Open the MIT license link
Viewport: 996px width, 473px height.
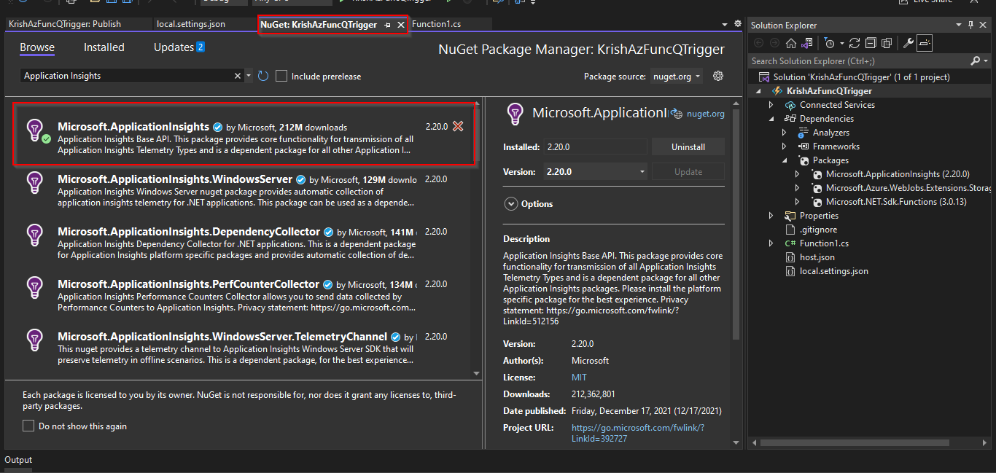tap(579, 377)
